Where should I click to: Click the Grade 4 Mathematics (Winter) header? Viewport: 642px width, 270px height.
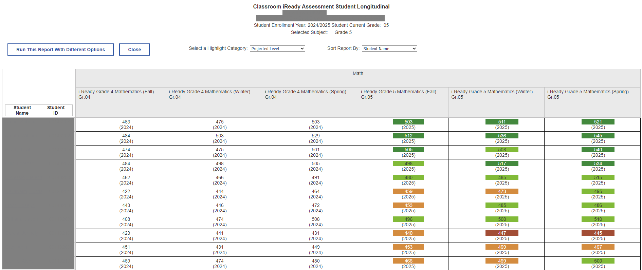tap(214, 102)
